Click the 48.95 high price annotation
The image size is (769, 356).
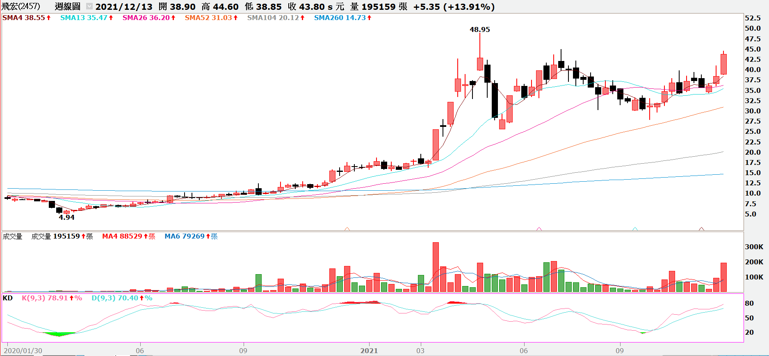pos(479,29)
